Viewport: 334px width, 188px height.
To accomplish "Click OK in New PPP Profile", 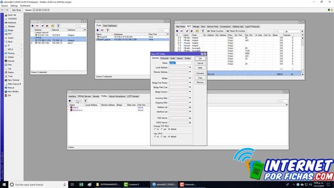I will pos(200,58).
